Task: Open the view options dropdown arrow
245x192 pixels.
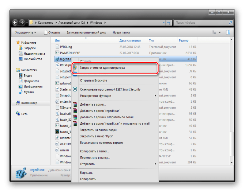Action: point(220,32)
